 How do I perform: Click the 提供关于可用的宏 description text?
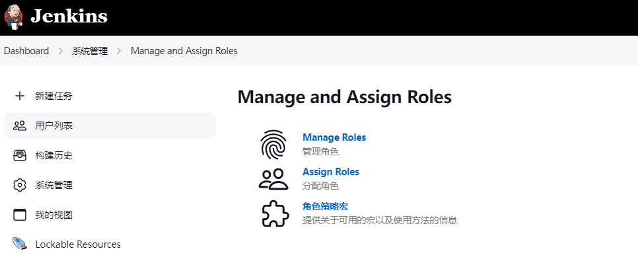380,220
